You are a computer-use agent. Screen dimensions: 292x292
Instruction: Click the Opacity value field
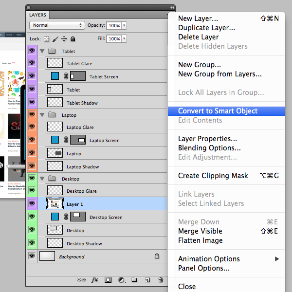pyautogui.click(x=114, y=25)
